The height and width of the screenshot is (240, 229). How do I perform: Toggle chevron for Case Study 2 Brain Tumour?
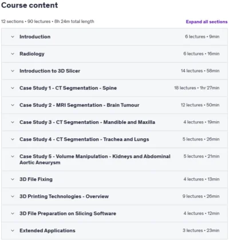tap(13, 105)
